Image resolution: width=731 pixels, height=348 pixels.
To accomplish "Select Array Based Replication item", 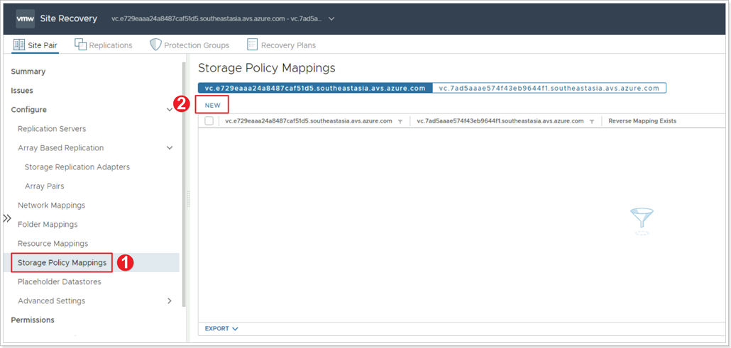I will [x=60, y=147].
